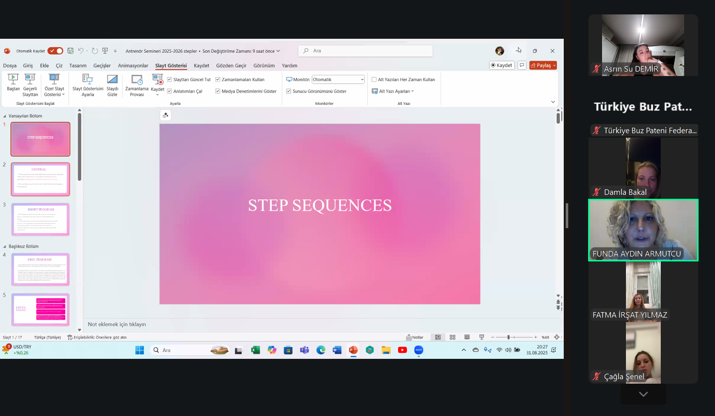Open the comments pane icon

[521, 65]
